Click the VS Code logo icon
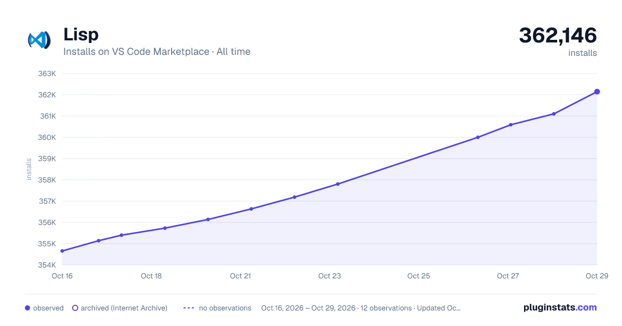622x326 pixels. (39, 40)
